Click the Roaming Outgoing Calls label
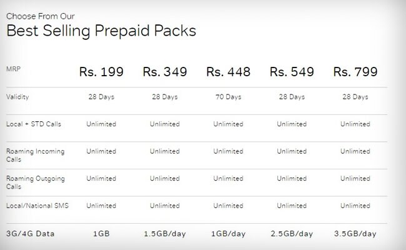The height and width of the screenshot is (250, 406). (x=36, y=182)
